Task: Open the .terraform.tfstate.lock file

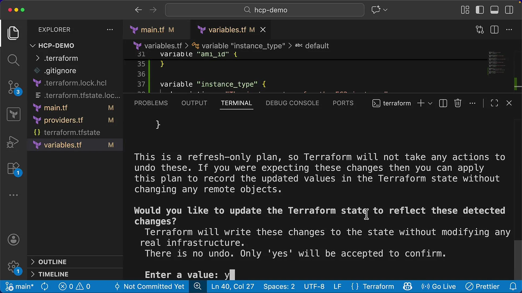Action: (x=75, y=95)
